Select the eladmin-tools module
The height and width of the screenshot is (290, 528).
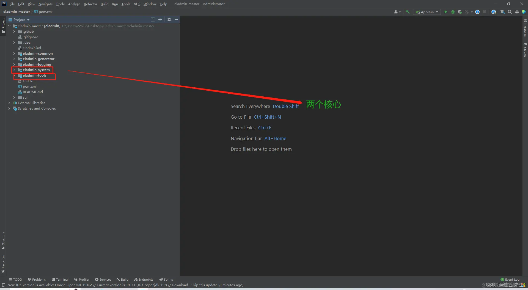click(x=34, y=75)
